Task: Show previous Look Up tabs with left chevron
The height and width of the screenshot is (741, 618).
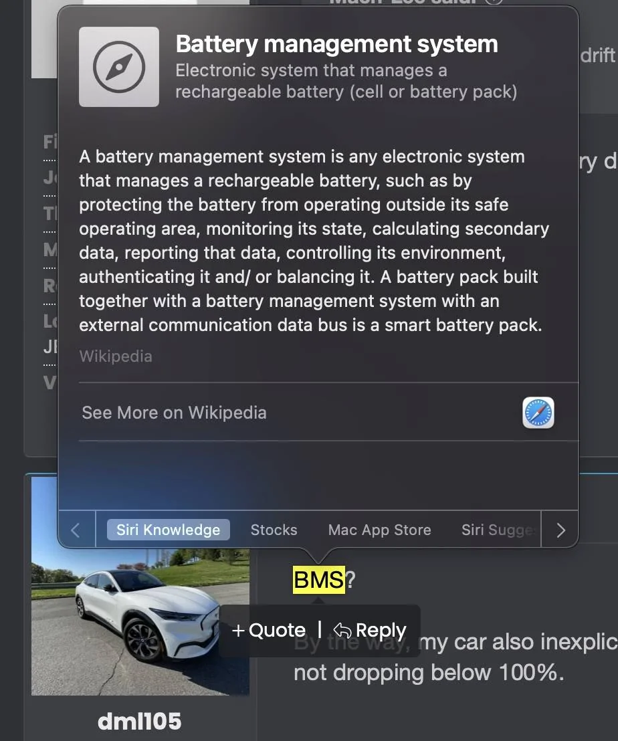Action: coord(76,530)
